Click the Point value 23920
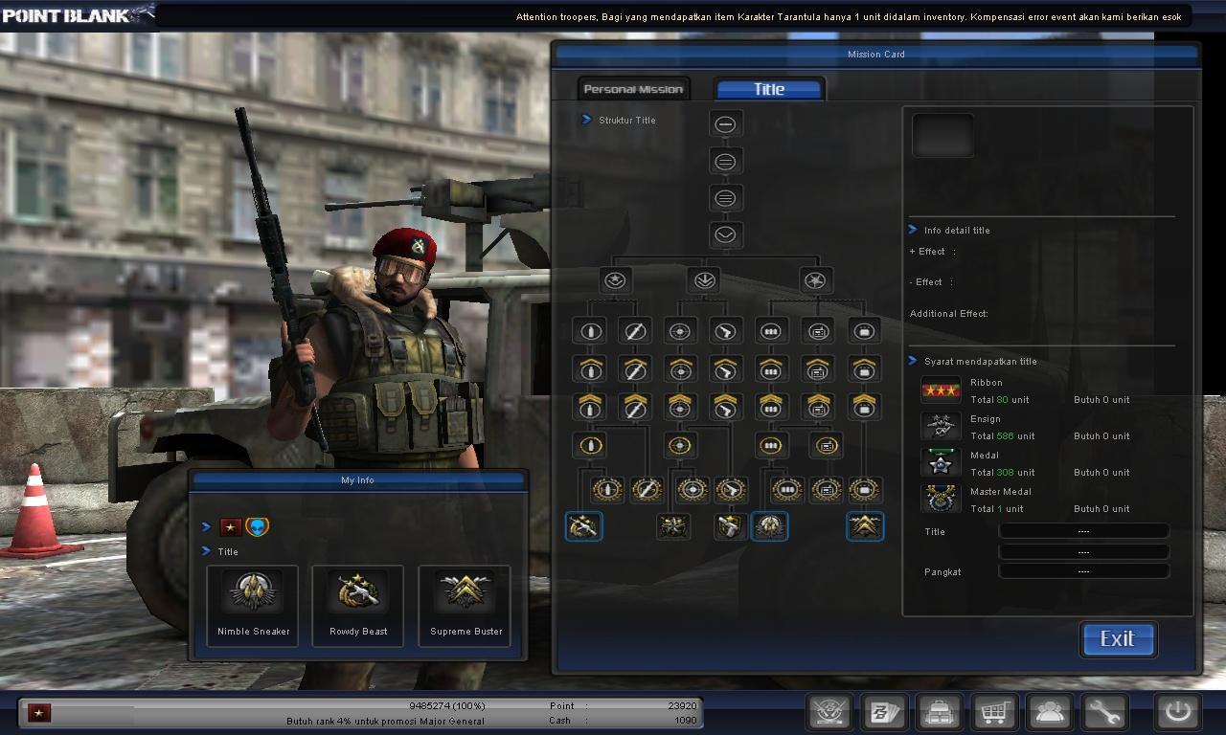1226x735 pixels. [x=682, y=706]
